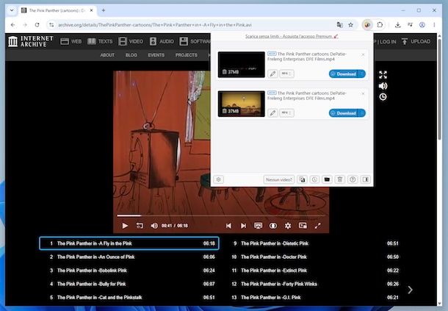Open format MP4 dropdown for second video
Viewport: 448px width, 311px height.
[286, 113]
